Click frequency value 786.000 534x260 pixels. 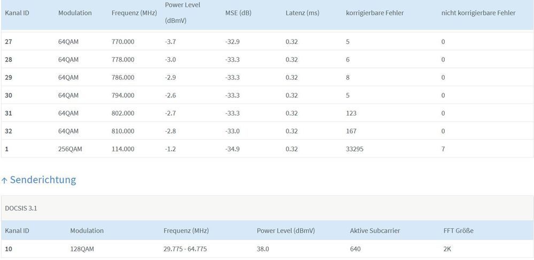[x=123, y=78]
